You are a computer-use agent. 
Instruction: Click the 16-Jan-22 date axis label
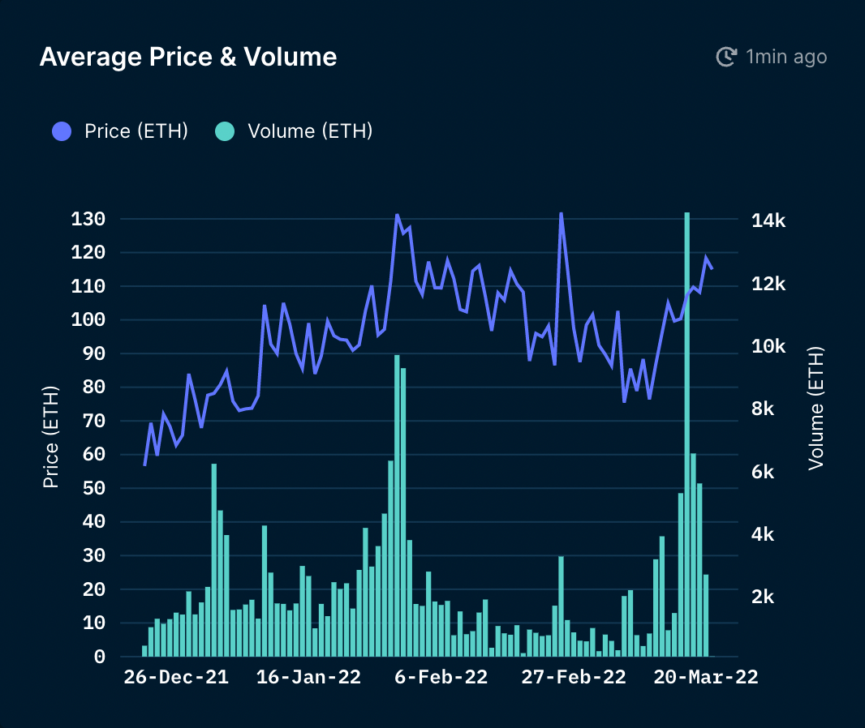coord(308,678)
